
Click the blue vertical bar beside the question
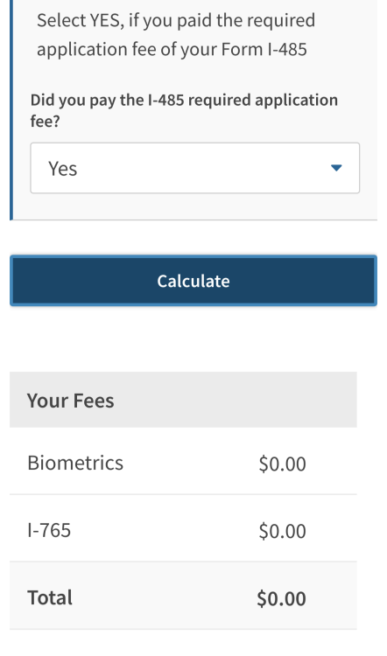(x=11, y=109)
